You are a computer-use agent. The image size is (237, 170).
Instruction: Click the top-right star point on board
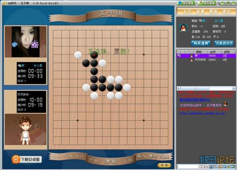[x=144, y=54]
